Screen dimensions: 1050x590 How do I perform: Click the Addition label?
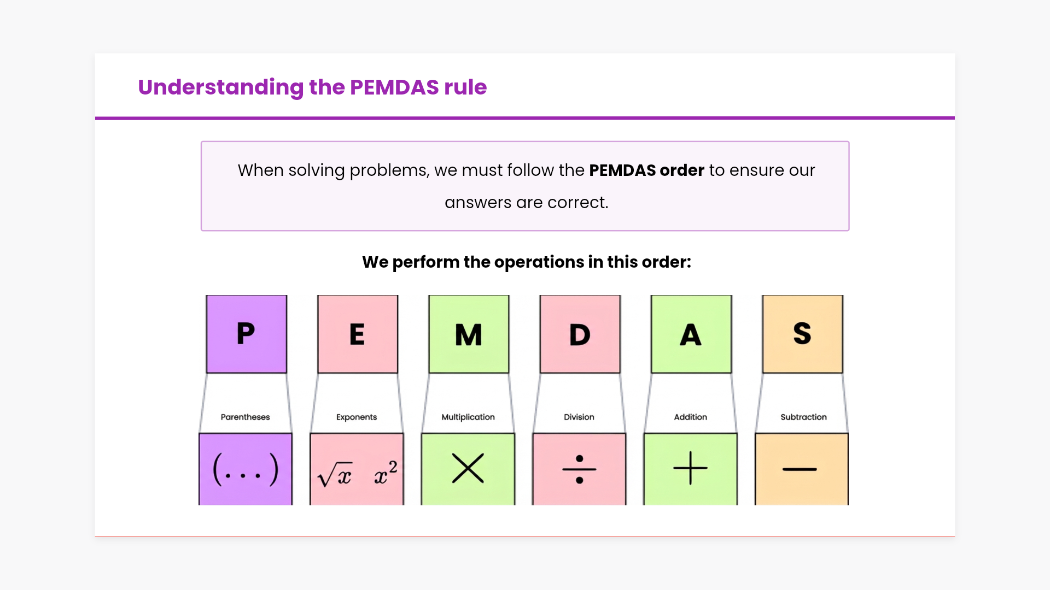[x=690, y=417]
